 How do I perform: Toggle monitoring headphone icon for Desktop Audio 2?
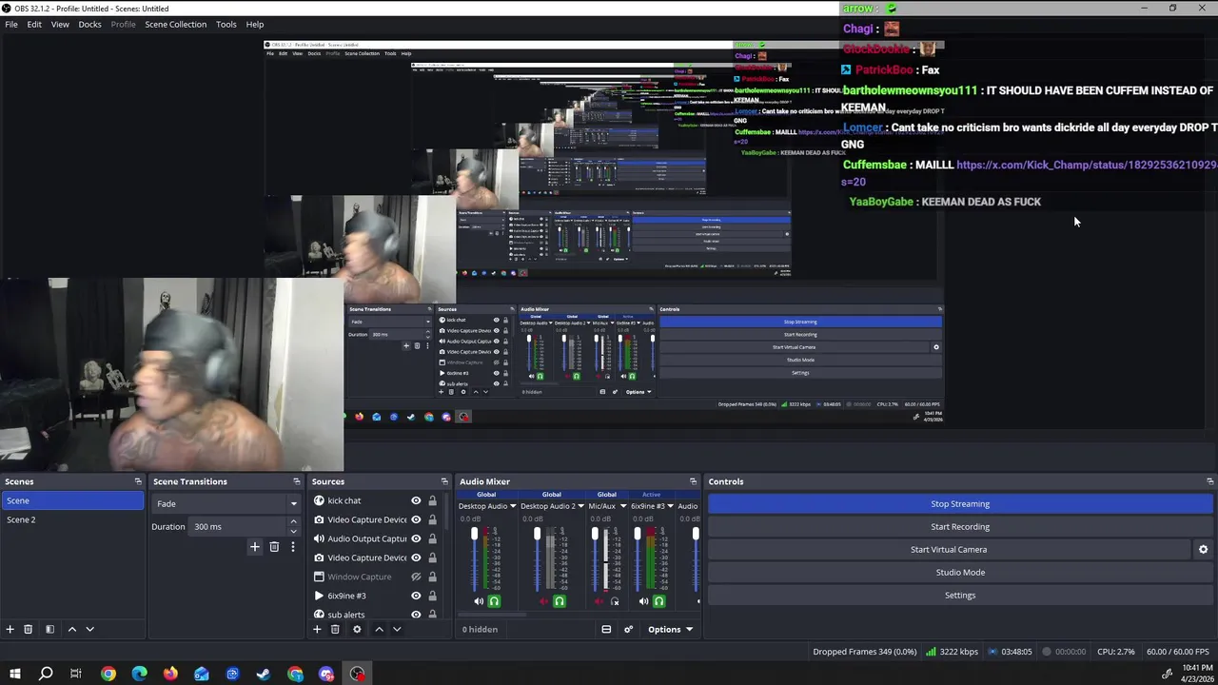560,601
